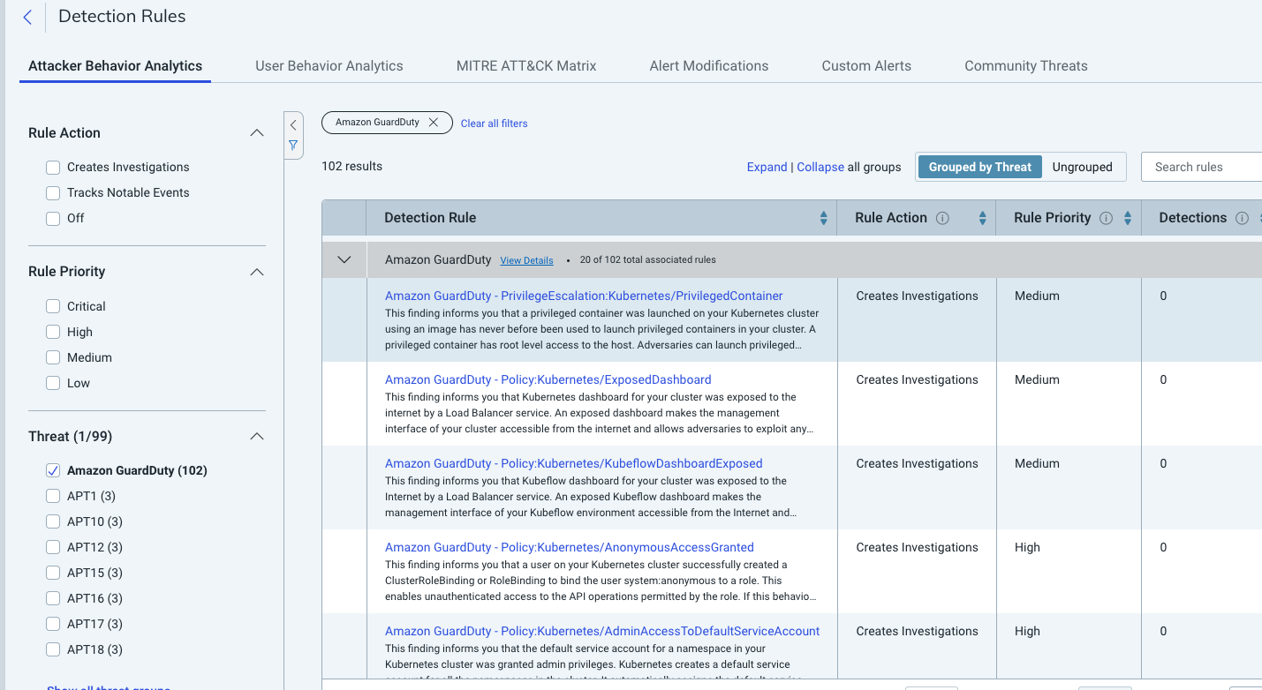Image resolution: width=1262 pixels, height=690 pixels.
Task: Remove the Amazon GuardDuty filter chip
Action: (434, 123)
